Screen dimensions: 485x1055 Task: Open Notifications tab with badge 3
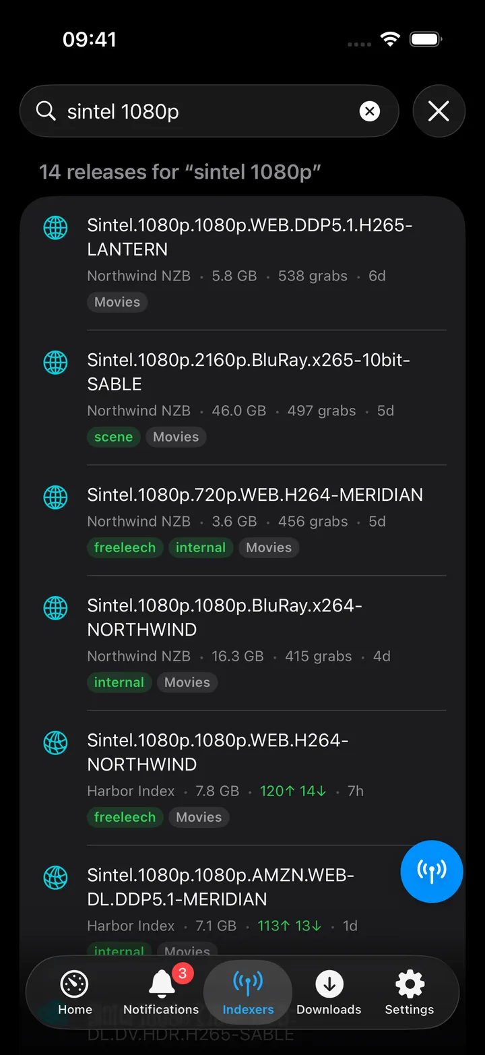pos(161,993)
